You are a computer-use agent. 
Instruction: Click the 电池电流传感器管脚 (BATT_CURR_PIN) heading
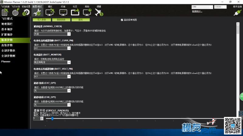click(x=53, y=41)
